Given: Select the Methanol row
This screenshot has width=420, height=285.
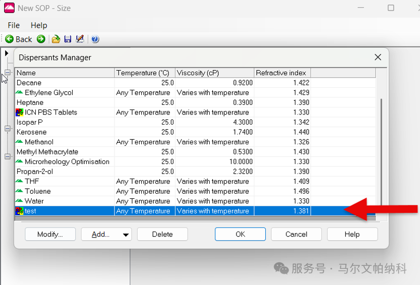Looking at the screenshot, I should [195, 142].
